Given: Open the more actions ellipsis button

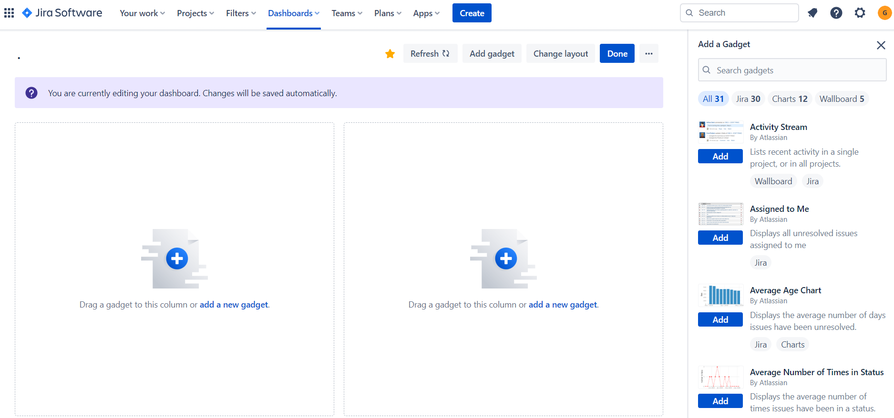Looking at the screenshot, I should pos(649,53).
